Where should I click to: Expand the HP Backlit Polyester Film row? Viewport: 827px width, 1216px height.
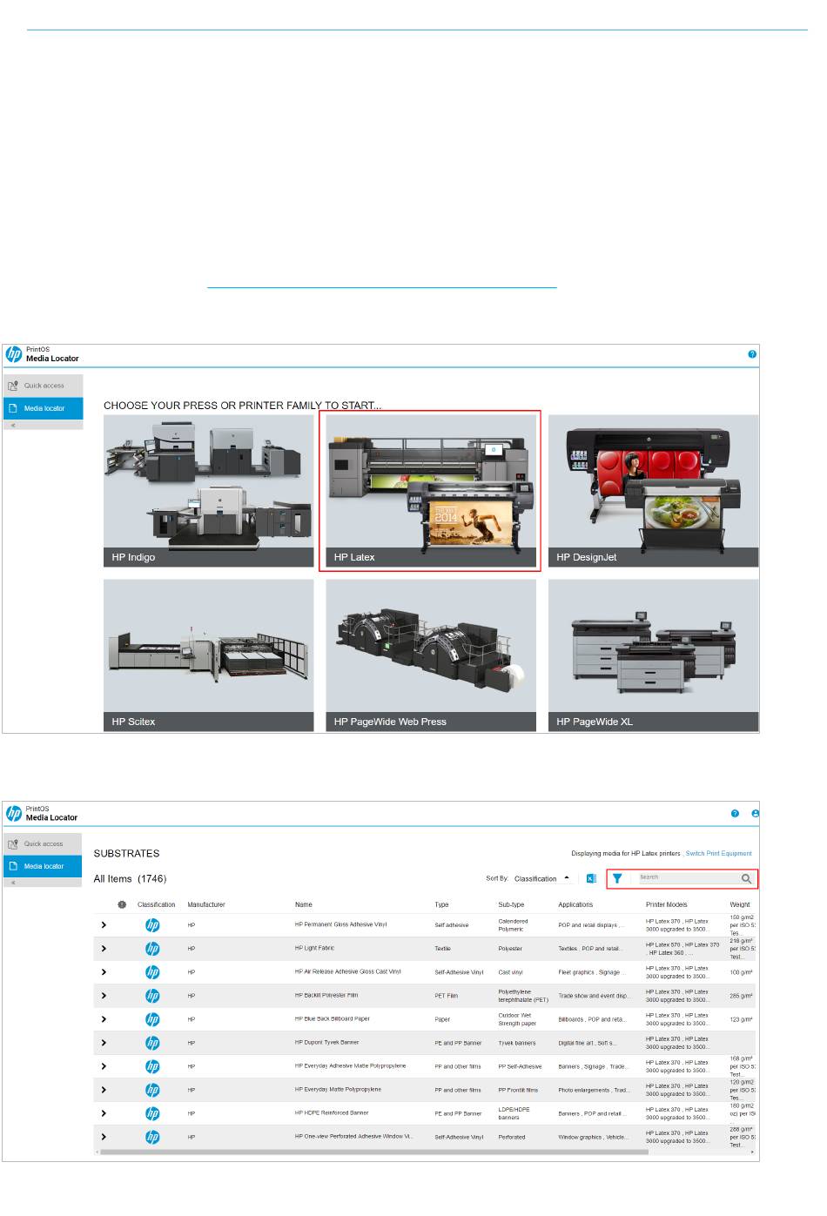click(104, 996)
